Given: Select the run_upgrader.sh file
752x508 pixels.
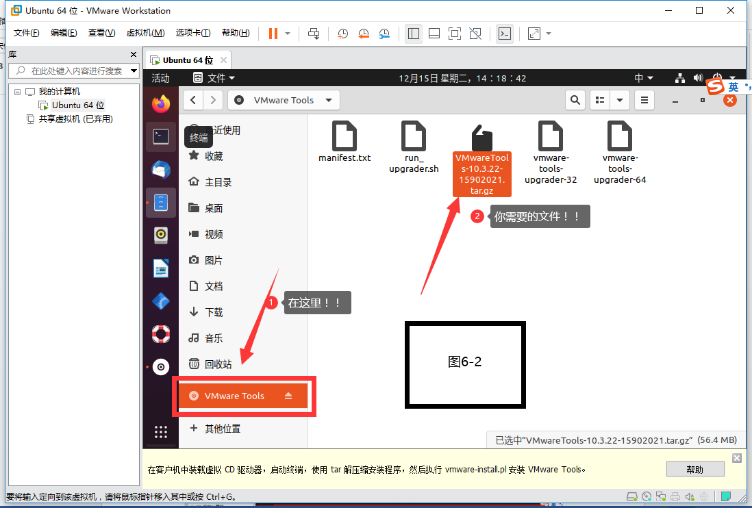Looking at the screenshot, I should click(x=414, y=147).
